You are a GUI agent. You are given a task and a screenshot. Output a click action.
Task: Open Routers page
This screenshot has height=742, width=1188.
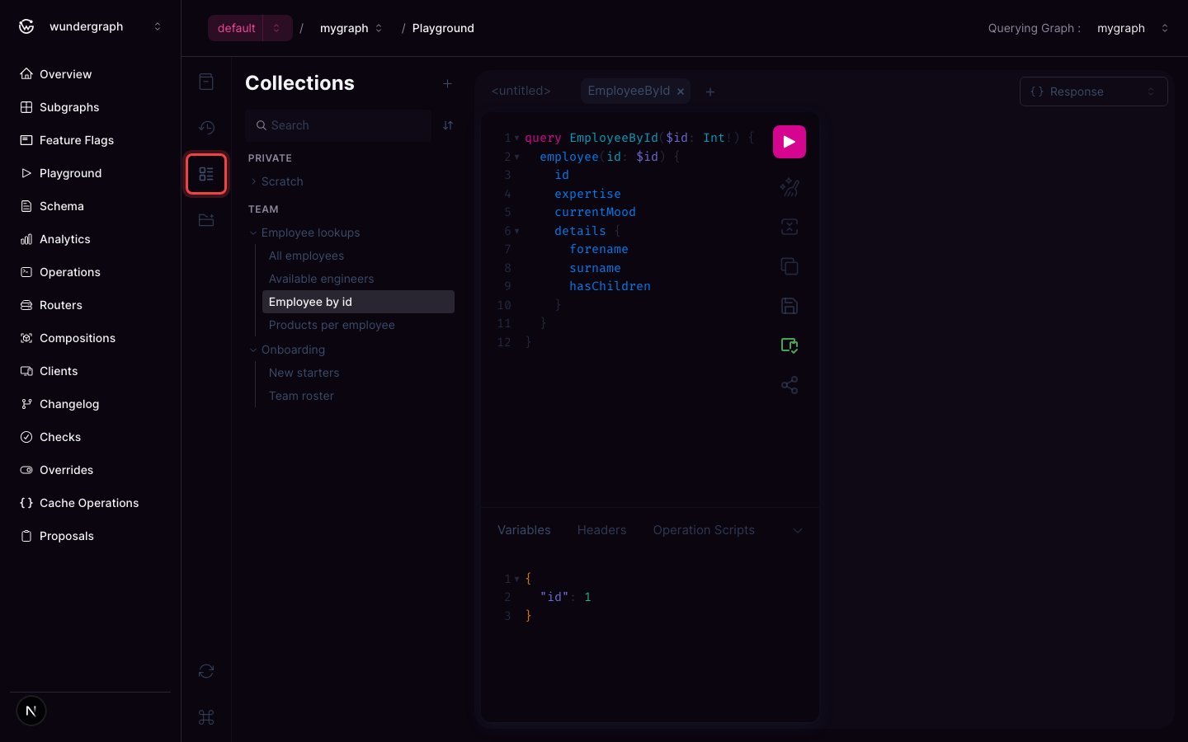(91, 305)
